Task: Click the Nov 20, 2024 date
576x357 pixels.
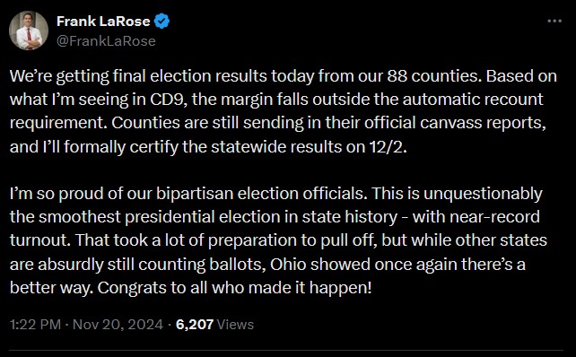Action: pyautogui.click(x=118, y=325)
